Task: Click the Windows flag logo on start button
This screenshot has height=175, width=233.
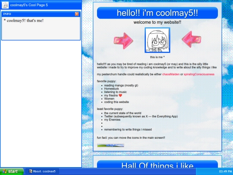Action: [x=5, y=172]
